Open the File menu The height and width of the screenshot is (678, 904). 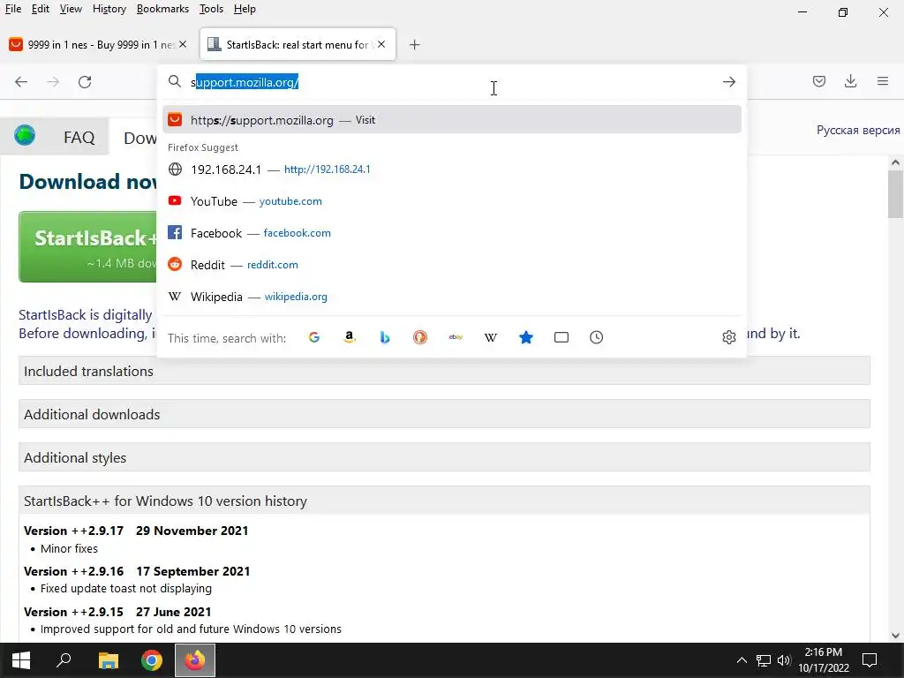[x=13, y=9]
